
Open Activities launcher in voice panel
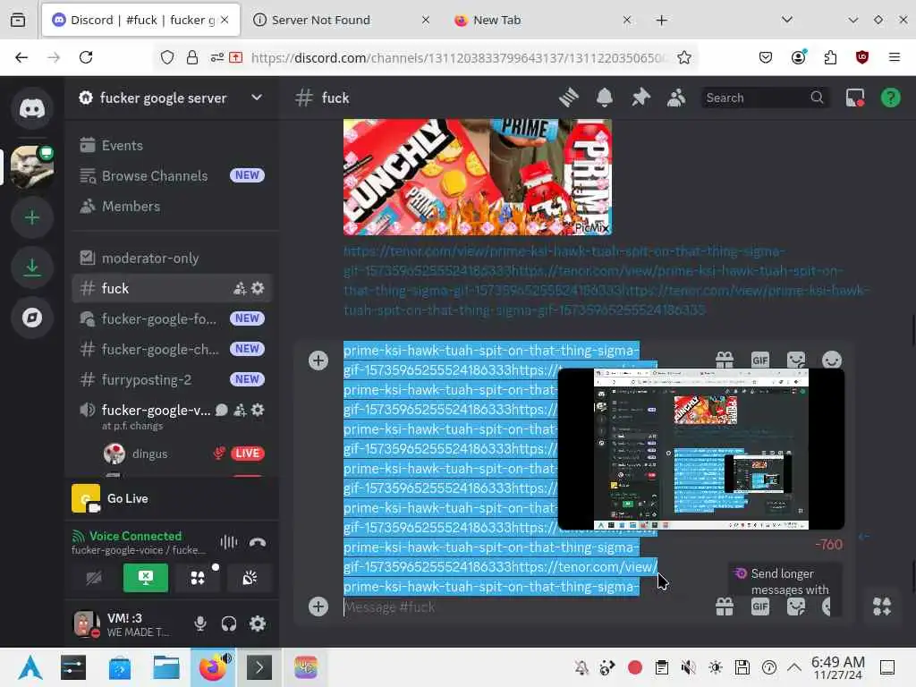coord(198,579)
